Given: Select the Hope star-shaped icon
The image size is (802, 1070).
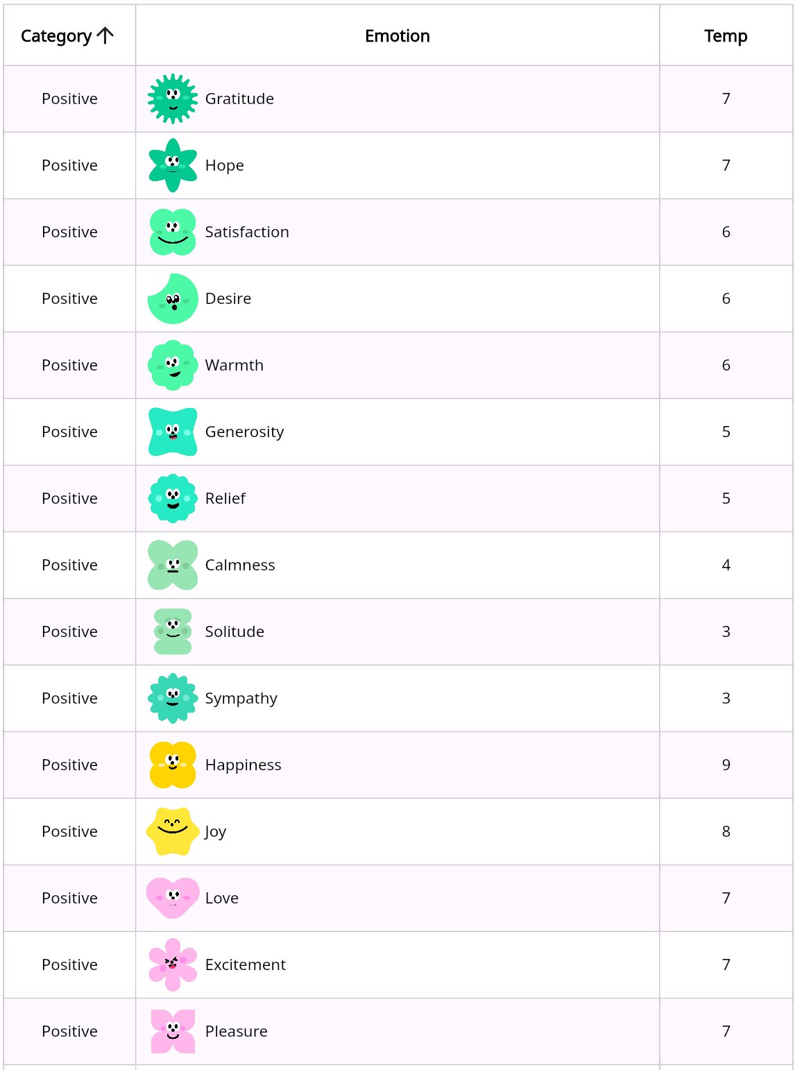Looking at the screenshot, I should click(x=173, y=166).
